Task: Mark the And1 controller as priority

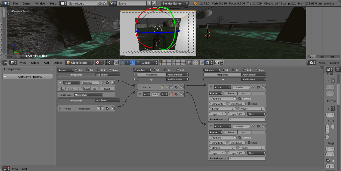Action: pyautogui.click(x=172, y=94)
